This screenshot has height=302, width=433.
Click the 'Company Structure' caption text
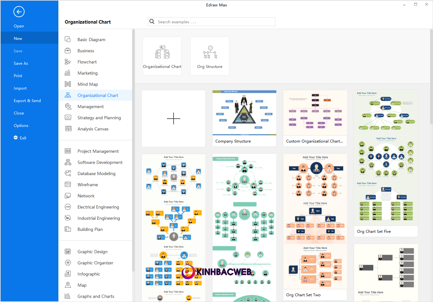233,141
